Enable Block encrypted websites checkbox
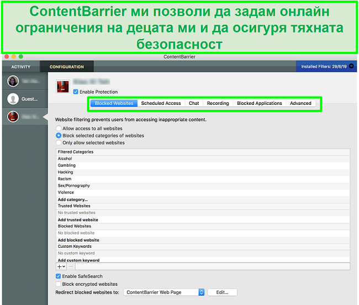 pos(58,284)
